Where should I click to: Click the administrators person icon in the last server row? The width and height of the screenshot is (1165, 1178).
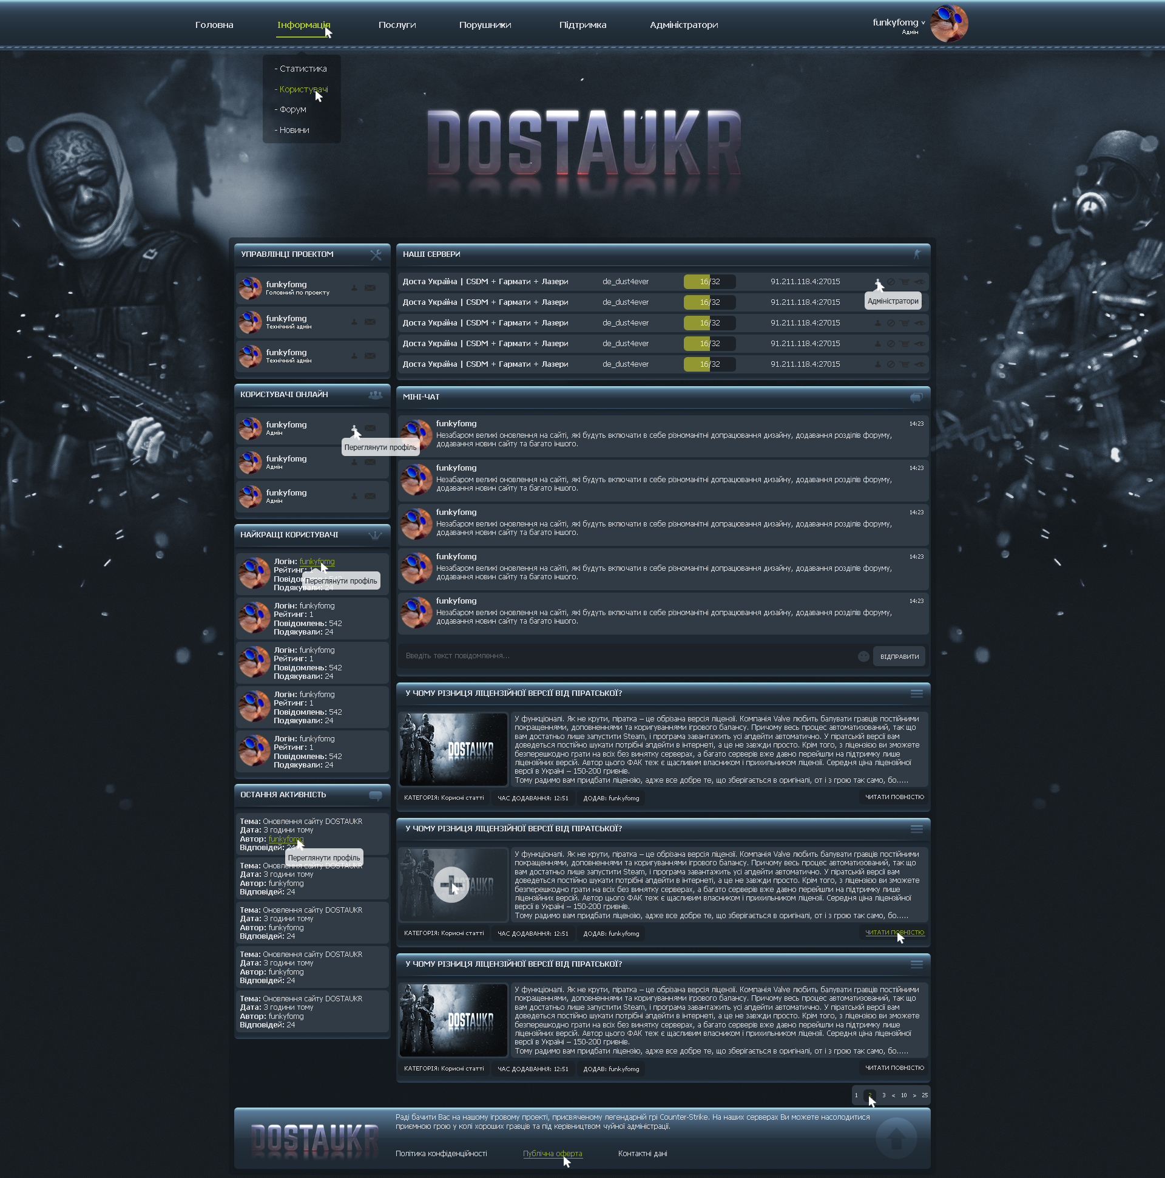(x=878, y=364)
